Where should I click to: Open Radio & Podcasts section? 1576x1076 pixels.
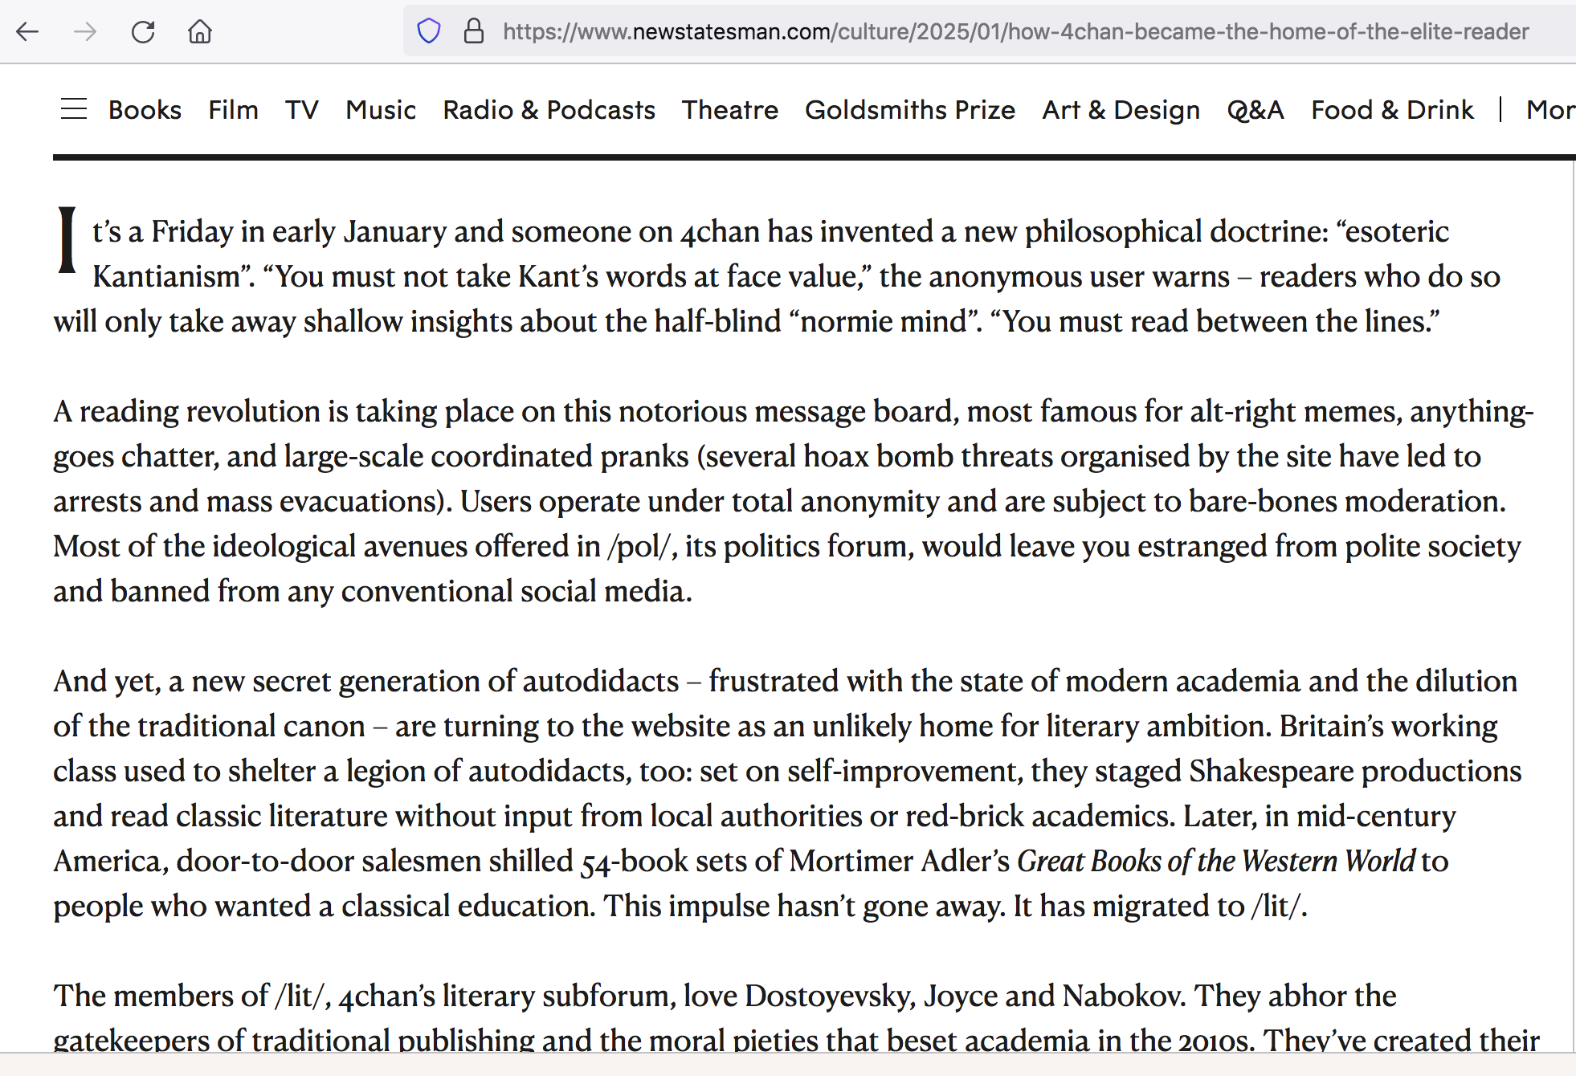pyautogui.click(x=549, y=110)
